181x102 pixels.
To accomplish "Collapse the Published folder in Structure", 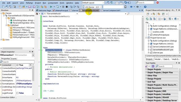I will coord(7,25).
